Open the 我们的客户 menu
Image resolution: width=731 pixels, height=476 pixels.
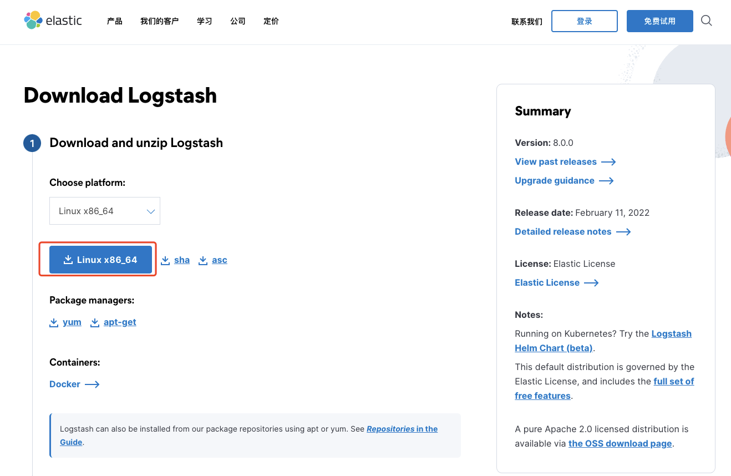[x=159, y=21]
